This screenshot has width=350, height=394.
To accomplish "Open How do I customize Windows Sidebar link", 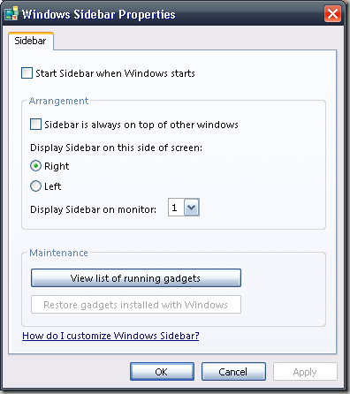I will tap(110, 336).
